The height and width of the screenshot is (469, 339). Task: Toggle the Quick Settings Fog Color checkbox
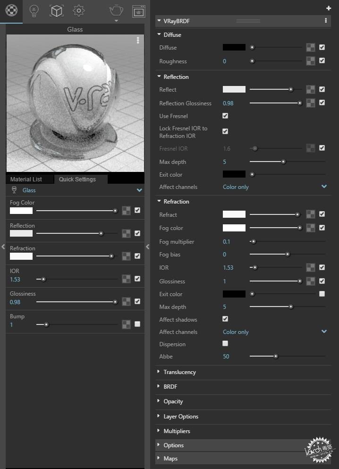(x=137, y=210)
